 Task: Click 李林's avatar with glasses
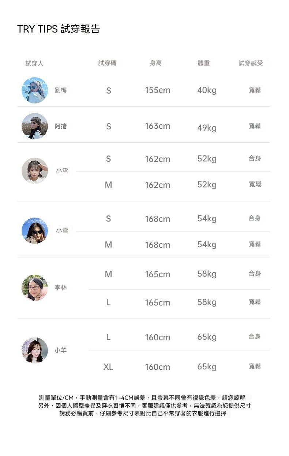click(x=35, y=288)
